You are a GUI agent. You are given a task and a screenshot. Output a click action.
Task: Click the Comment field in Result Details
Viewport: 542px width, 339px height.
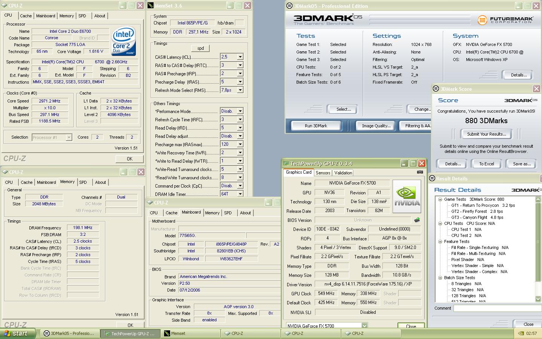[x=498, y=308]
